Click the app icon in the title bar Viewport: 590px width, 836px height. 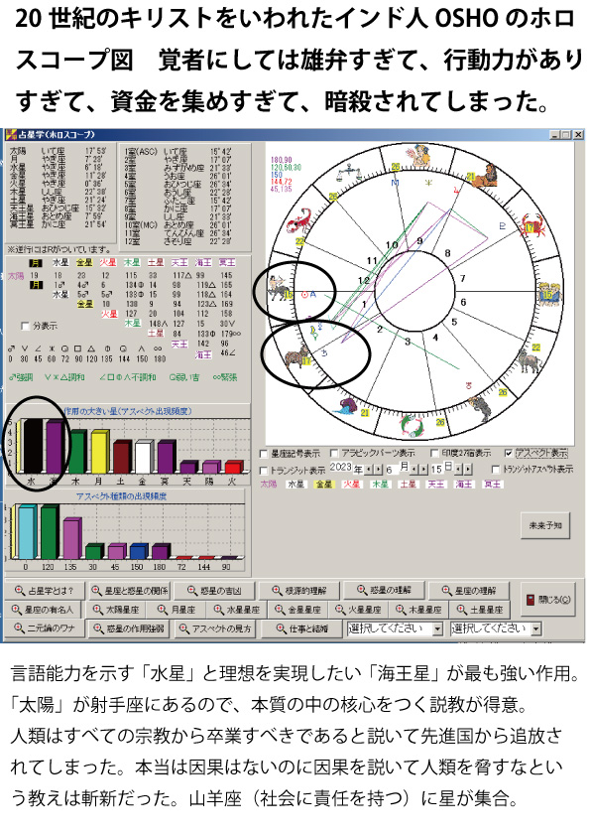click(10, 134)
